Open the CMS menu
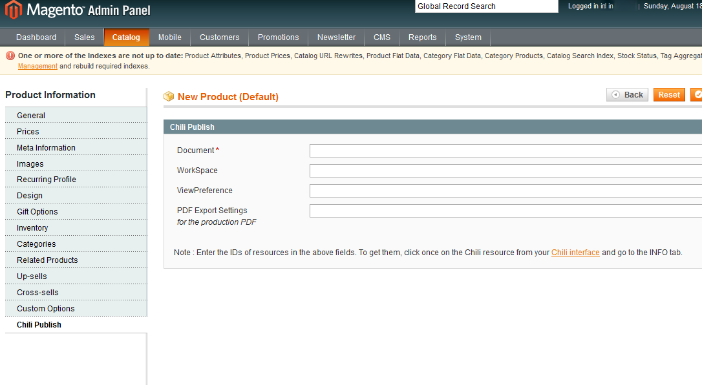 point(382,37)
